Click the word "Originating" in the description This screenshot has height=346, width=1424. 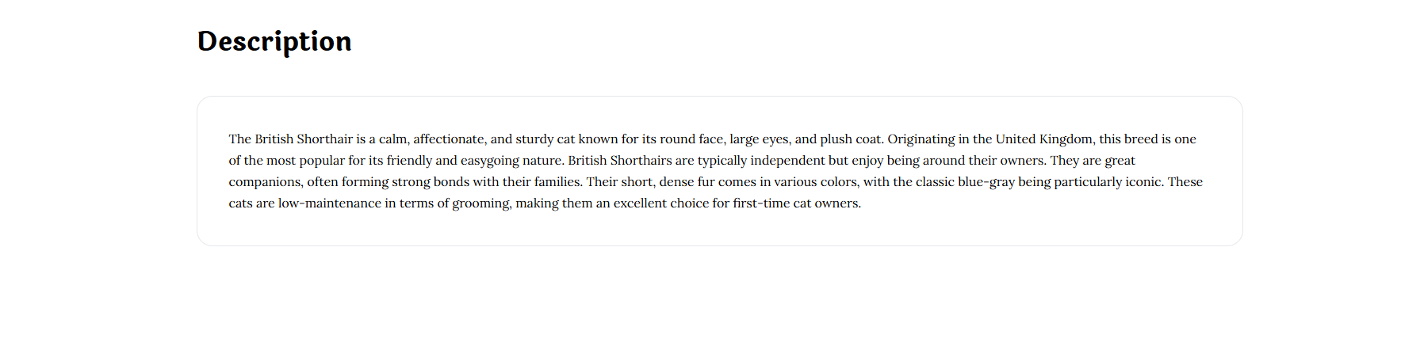pos(921,139)
